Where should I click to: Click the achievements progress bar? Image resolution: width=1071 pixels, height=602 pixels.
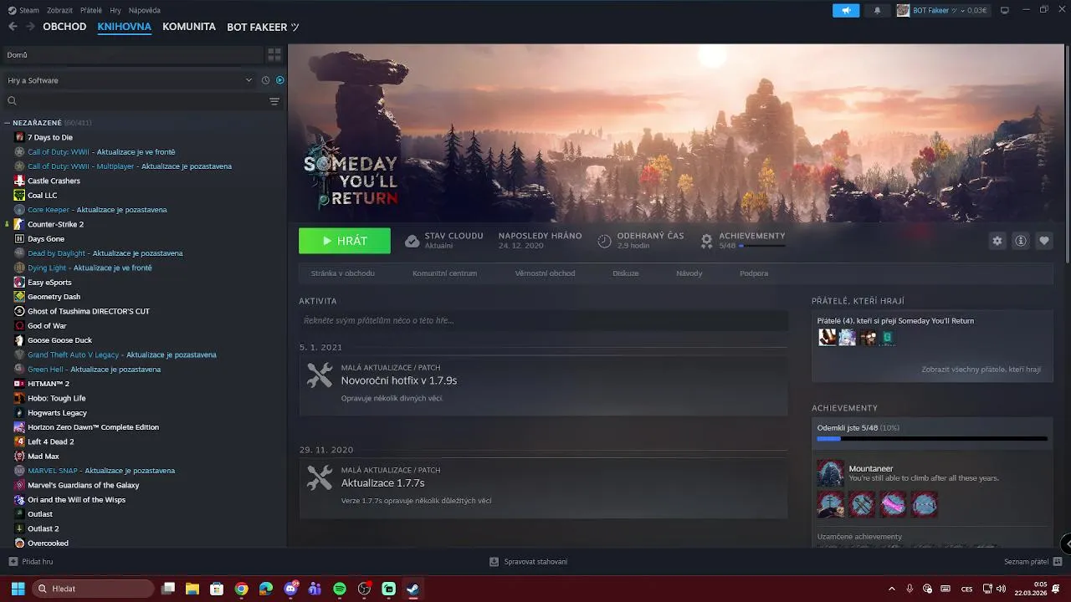(932, 438)
